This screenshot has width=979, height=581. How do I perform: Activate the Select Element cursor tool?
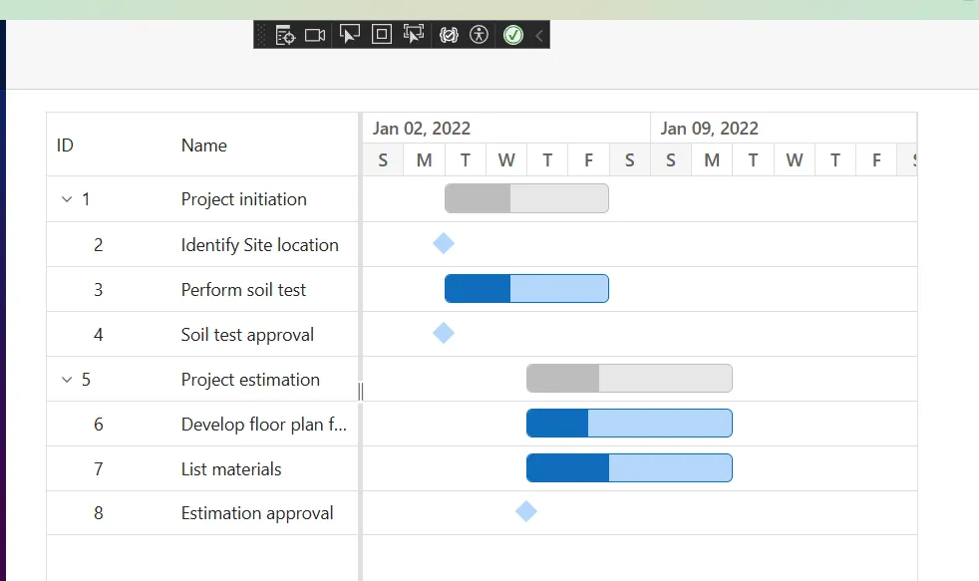click(x=350, y=34)
